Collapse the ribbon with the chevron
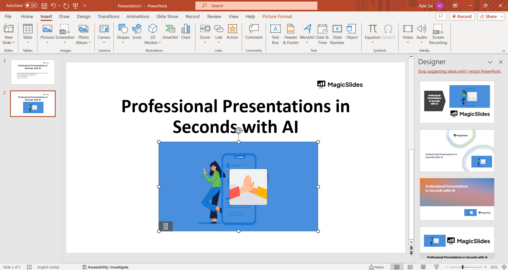Viewport: 508px width, 270px height. click(503, 51)
